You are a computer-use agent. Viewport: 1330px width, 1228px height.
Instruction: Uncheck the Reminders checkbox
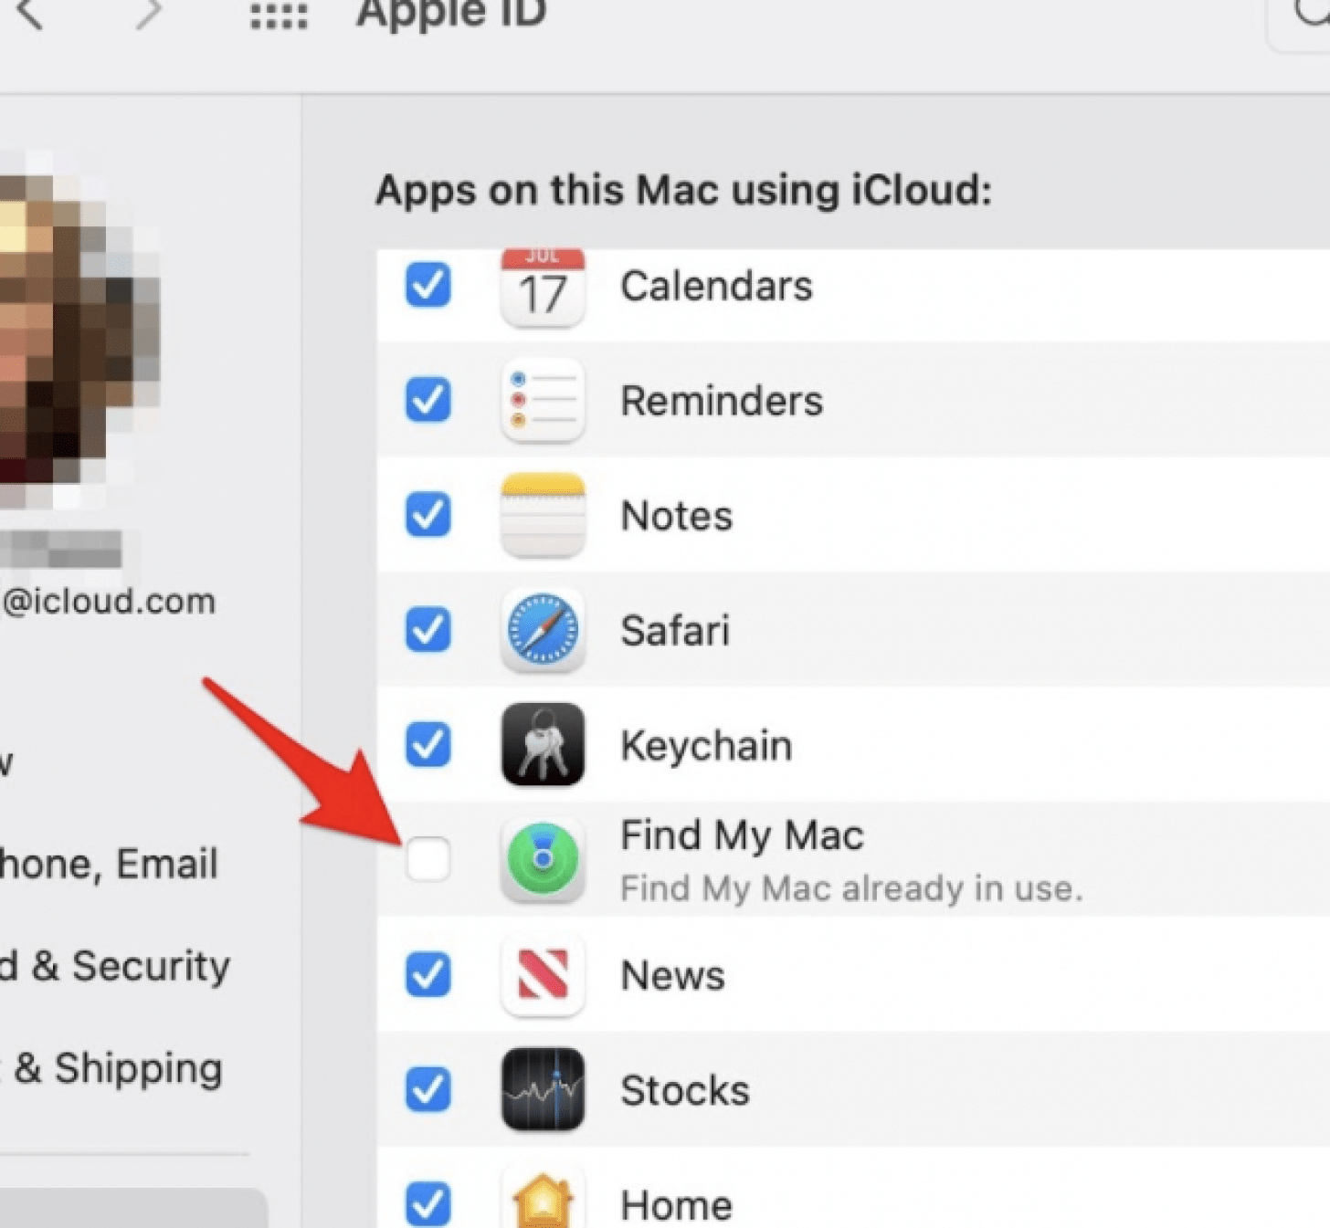[x=427, y=401]
